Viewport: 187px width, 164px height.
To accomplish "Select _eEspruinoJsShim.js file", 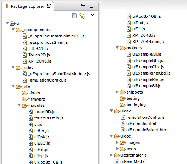I will pos(48,42).
